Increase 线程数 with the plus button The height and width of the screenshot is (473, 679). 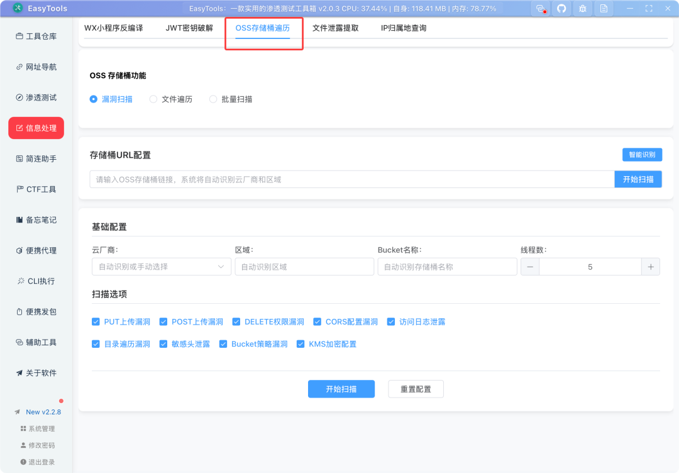651,267
